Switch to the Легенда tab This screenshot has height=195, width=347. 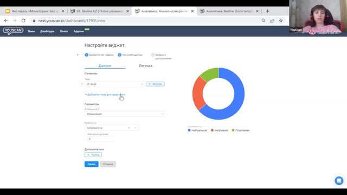click(145, 66)
